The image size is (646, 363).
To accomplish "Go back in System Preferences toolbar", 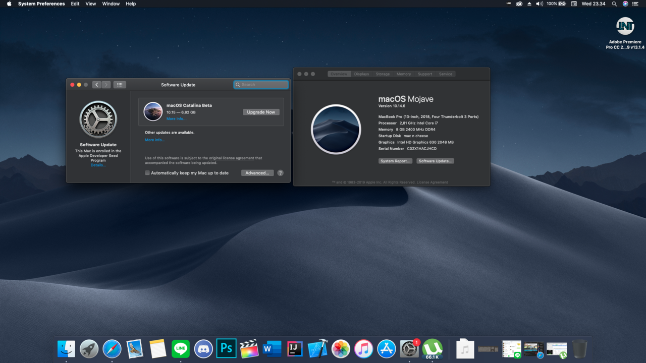I will [x=97, y=85].
